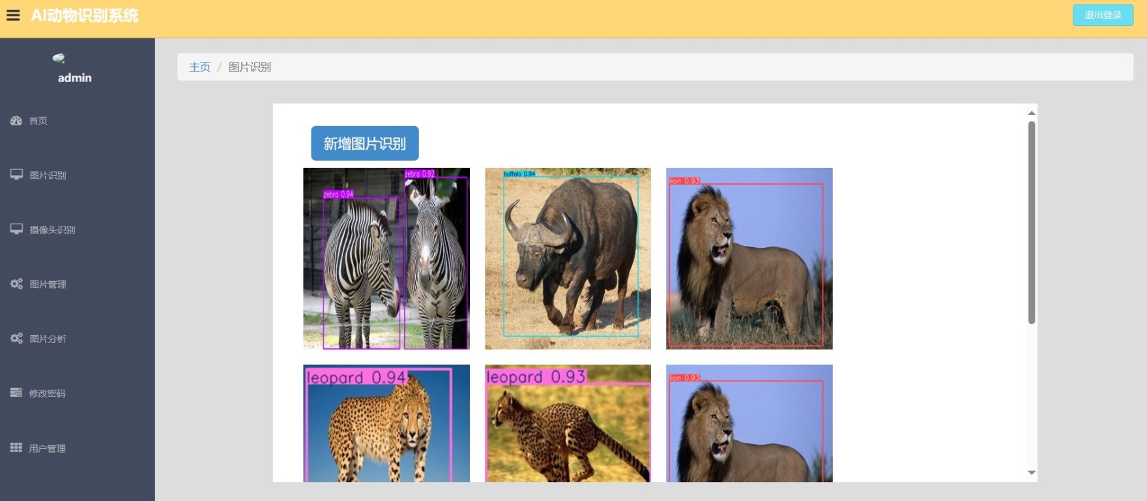
Task: Open the buffalo detection thumbnail
Action: (x=567, y=258)
